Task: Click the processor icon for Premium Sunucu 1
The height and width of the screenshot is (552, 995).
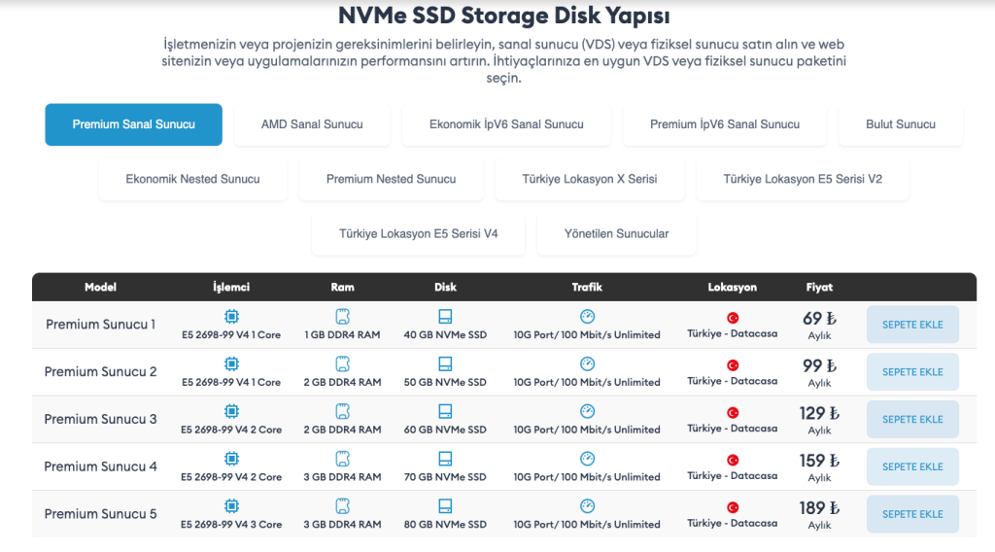Action: pyautogui.click(x=231, y=317)
